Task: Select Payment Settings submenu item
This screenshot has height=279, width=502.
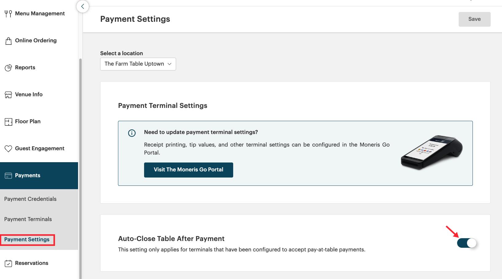Action: [27, 239]
